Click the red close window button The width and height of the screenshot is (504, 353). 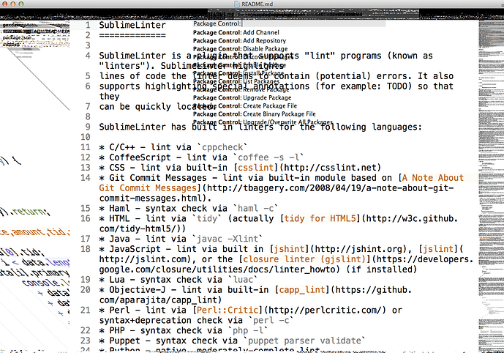tap(7, 4)
